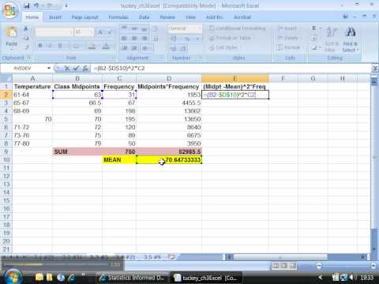Open the 3.5 #9 sheet tab
This screenshot has width=379, height=284.
click(152, 257)
